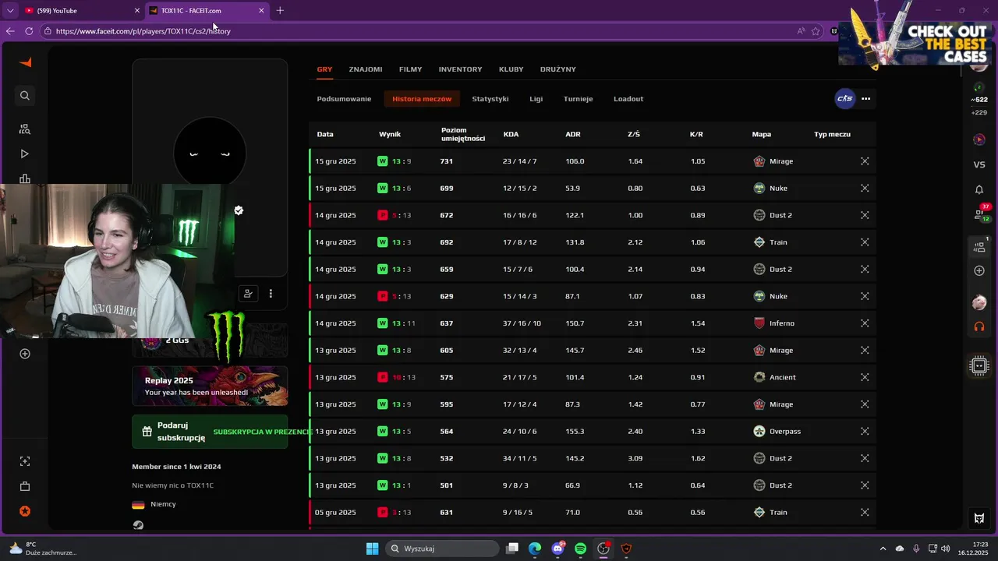Open friend requests icon with 37 badge
The width and height of the screenshot is (998, 561).
[x=981, y=213]
